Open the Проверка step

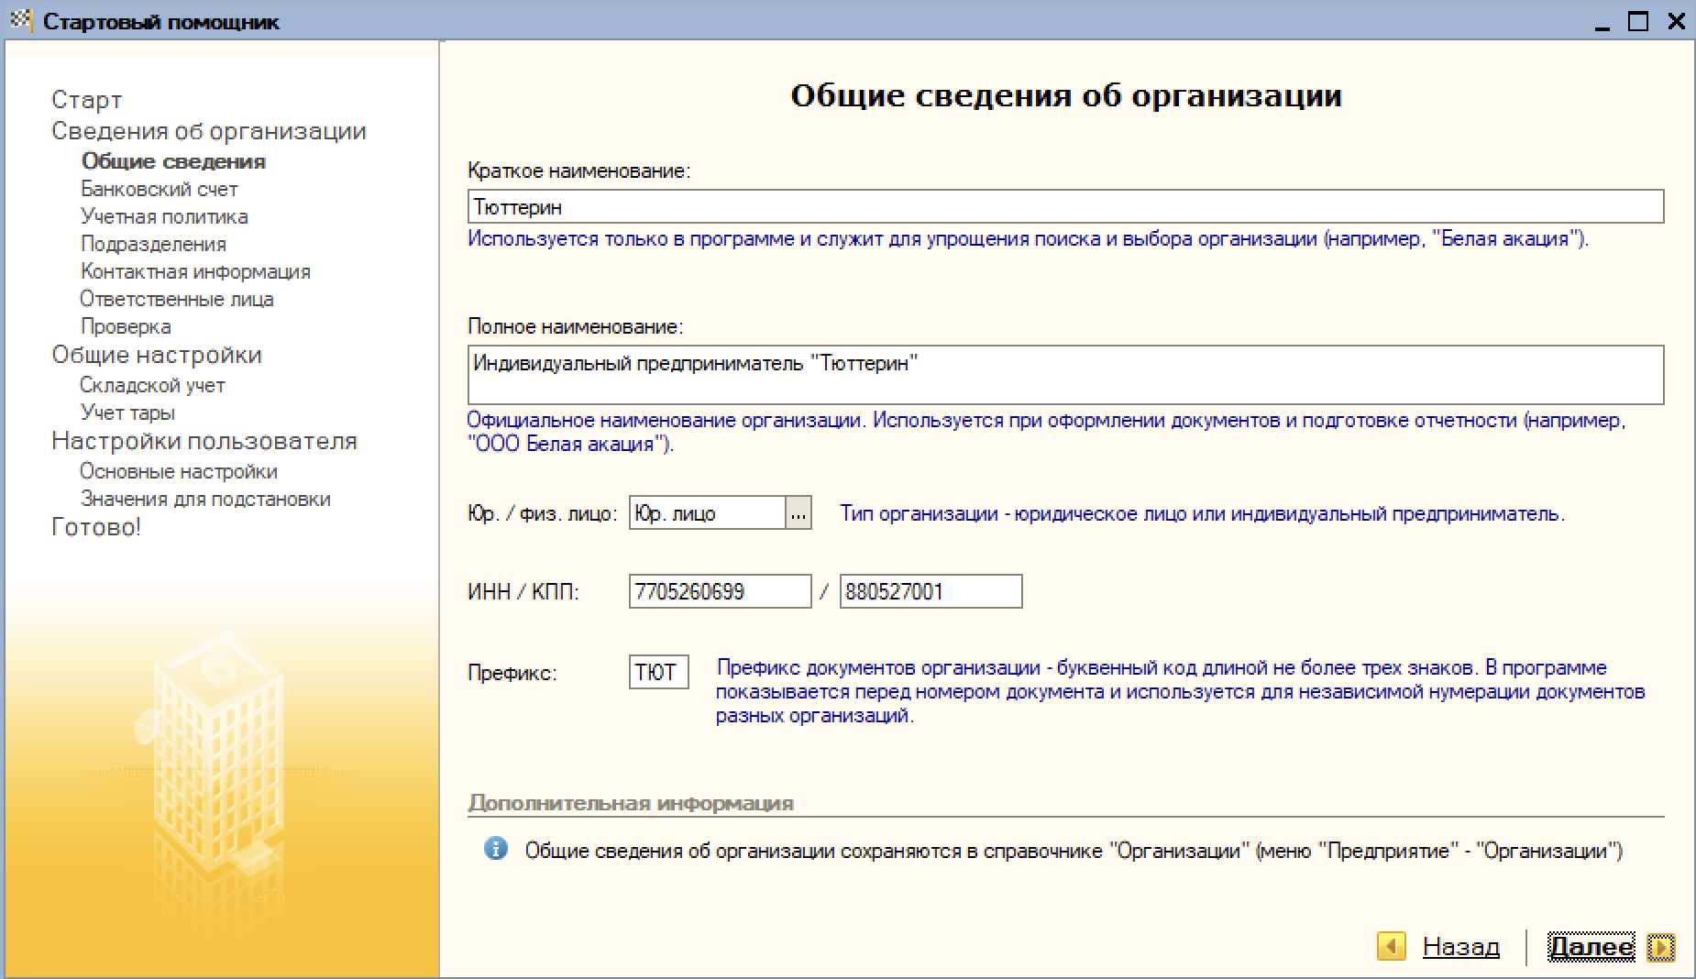point(126,326)
